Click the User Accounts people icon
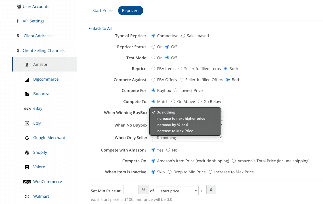 point(19,7)
